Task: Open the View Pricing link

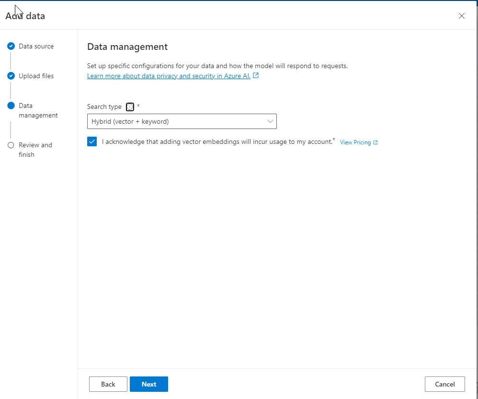Action: (x=355, y=142)
